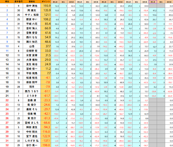Click the -122.9 points cell
Screen dimensions: 173x147
(46, 136)
